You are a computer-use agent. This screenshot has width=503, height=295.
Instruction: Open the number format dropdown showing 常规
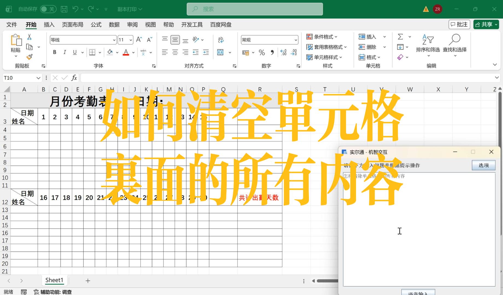pyautogui.click(x=296, y=40)
